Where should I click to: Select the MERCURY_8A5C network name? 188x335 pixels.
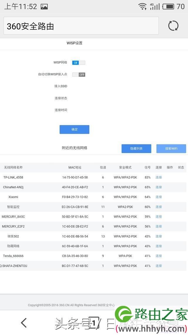pos(13,217)
